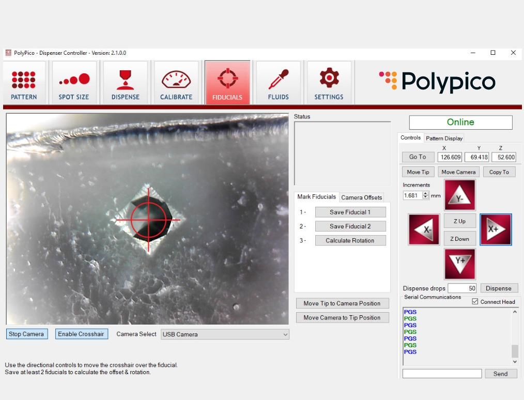Open Settings gear in toolbar
This screenshot has height=400, width=524.
(x=329, y=83)
